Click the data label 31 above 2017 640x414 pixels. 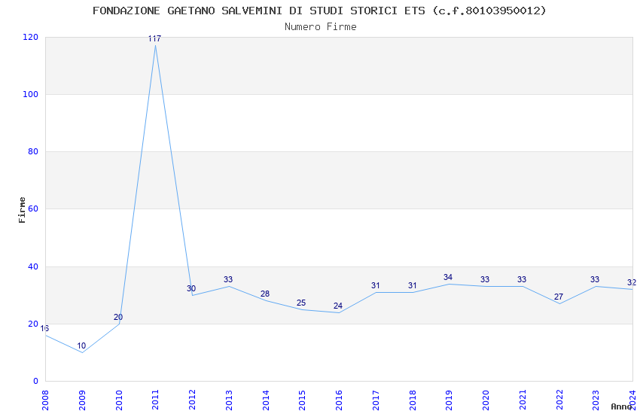pos(376,285)
